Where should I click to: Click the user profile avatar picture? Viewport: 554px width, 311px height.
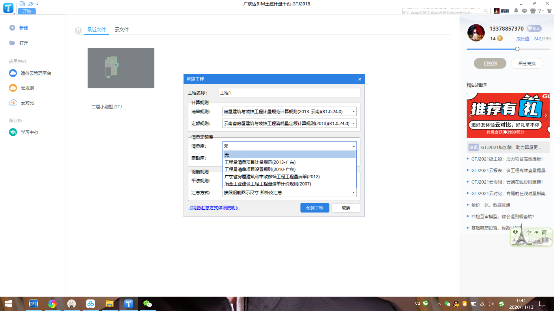[476, 33]
